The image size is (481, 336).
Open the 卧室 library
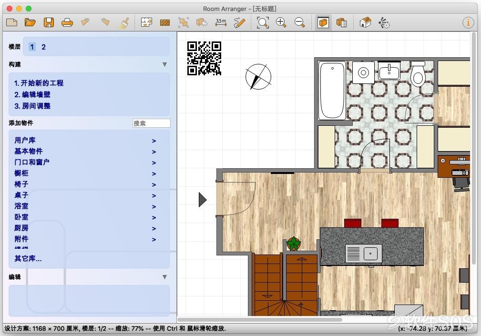pyautogui.click(x=85, y=217)
